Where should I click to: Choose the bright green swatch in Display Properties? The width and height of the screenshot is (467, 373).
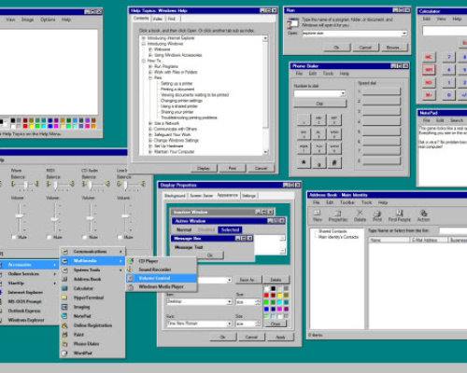tap(266, 302)
